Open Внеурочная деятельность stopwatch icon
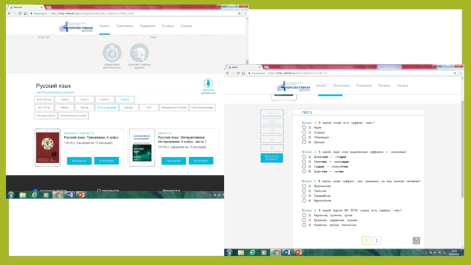The width and height of the screenshot is (471, 265). [112, 53]
